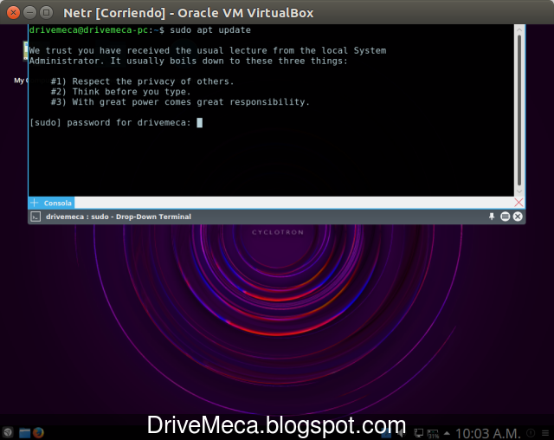Viewport: 554px width, 440px height.
Task: Click '#3) With great power comes great responsibility.' line
Action: [x=180, y=102]
